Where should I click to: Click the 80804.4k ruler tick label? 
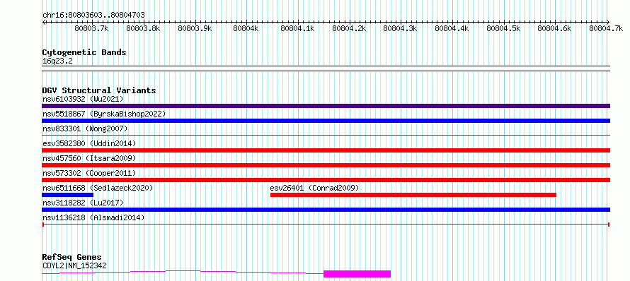pos(452,28)
